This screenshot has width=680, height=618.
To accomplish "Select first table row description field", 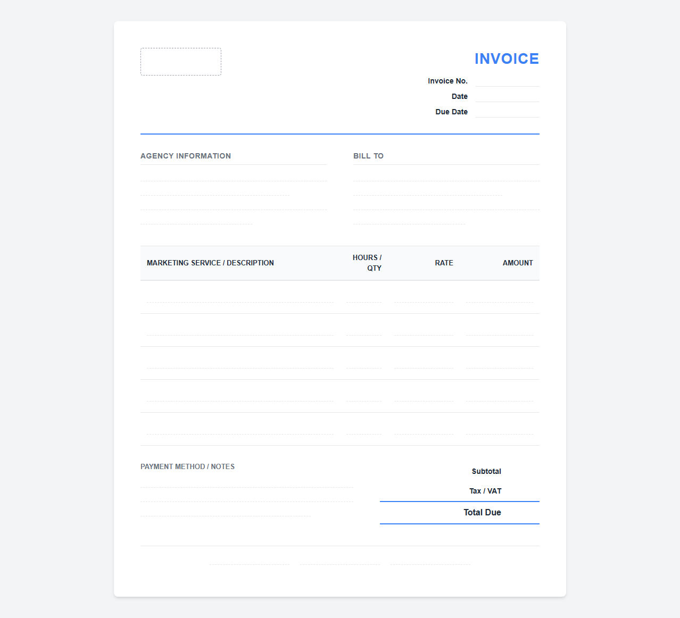I will [240, 297].
